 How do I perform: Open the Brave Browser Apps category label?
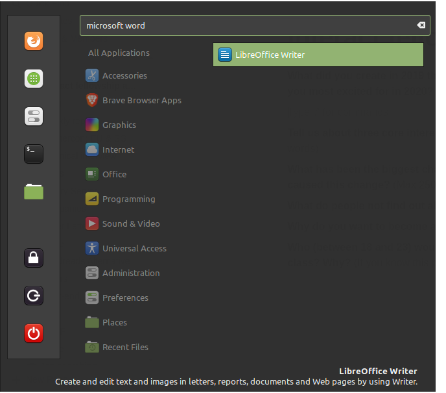coord(142,101)
